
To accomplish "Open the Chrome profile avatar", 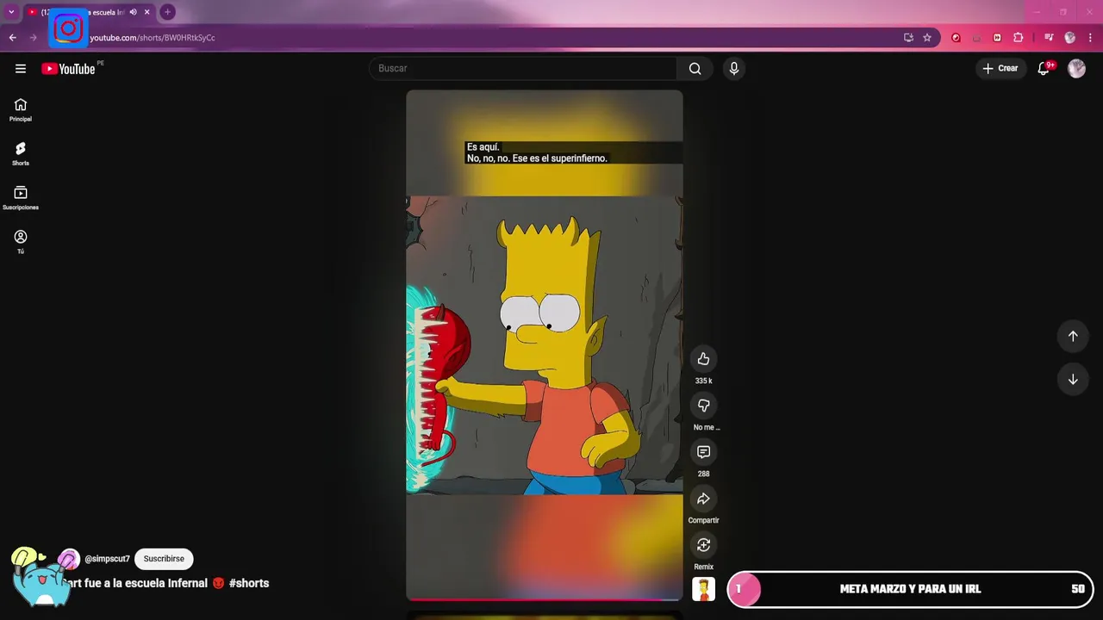I will pyautogui.click(x=1070, y=38).
